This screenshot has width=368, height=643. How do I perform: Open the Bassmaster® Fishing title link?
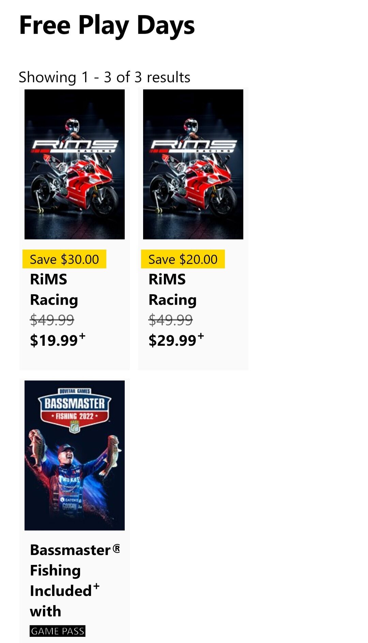coord(75,560)
